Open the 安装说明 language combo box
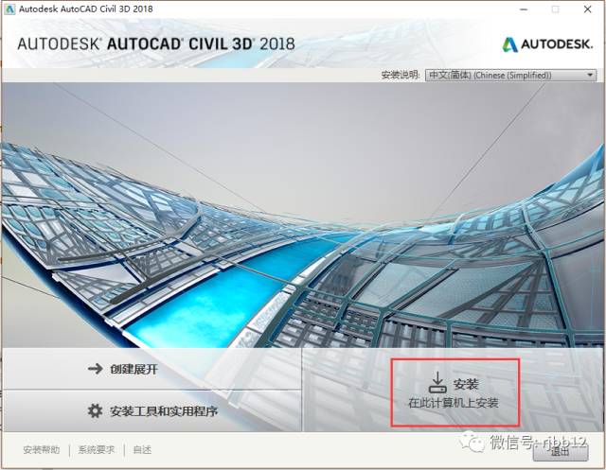This screenshot has width=606, height=470. [x=510, y=75]
